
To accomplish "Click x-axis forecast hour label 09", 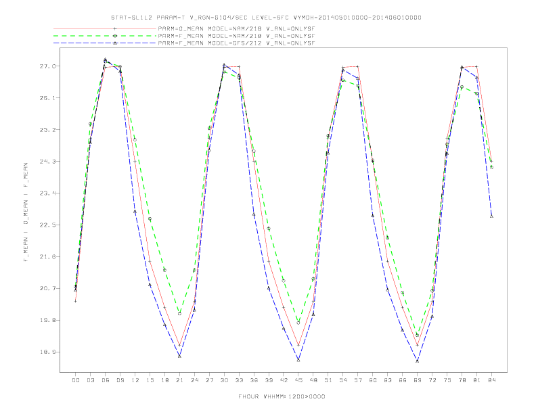I will [120, 380].
